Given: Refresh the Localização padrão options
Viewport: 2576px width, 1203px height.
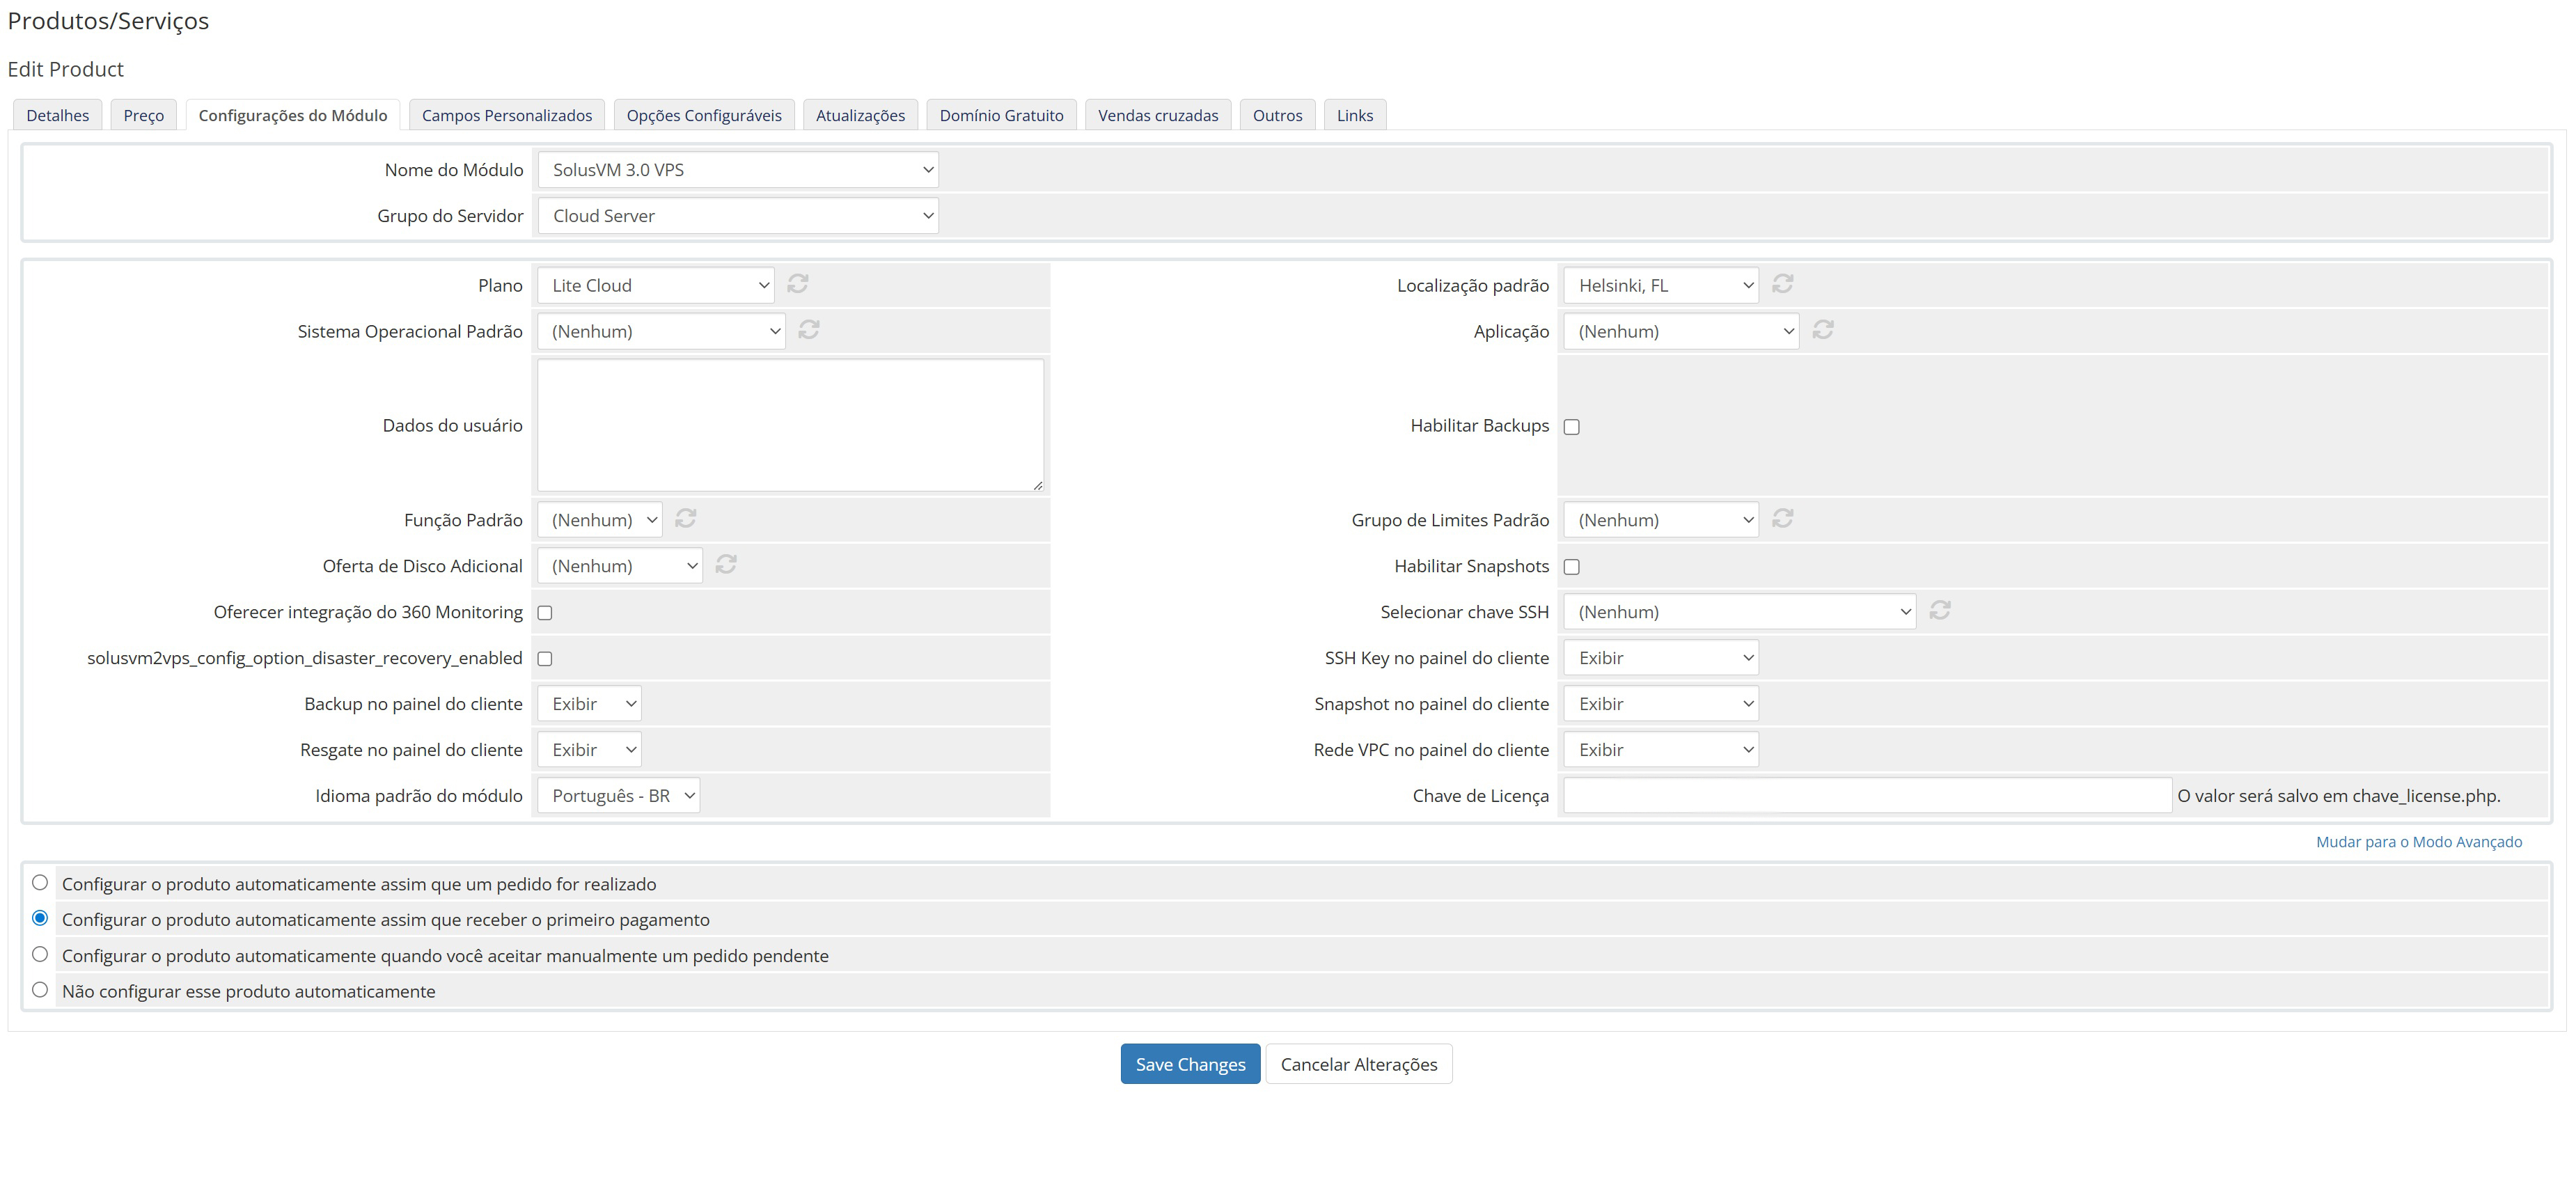Looking at the screenshot, I should pyautogui.click(x=1782, y=284).
